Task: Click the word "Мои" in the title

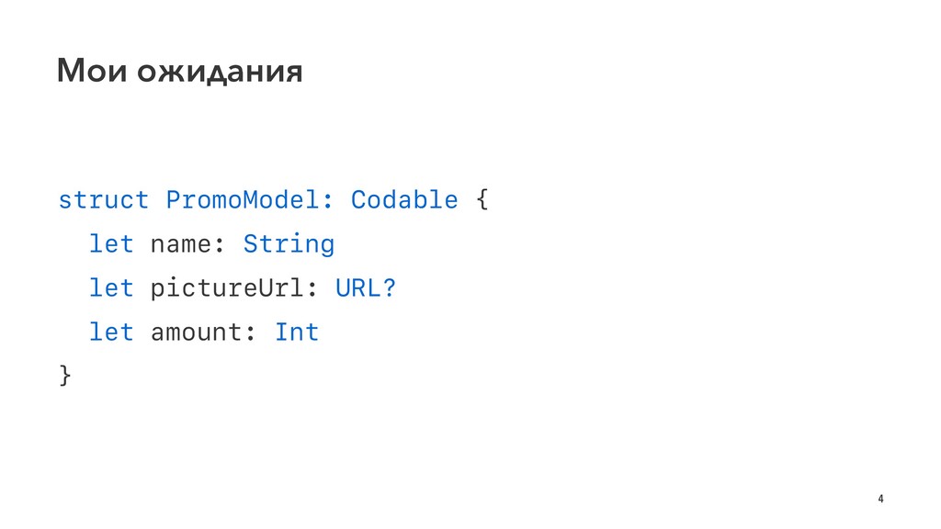Action: [x=92, y=71]
